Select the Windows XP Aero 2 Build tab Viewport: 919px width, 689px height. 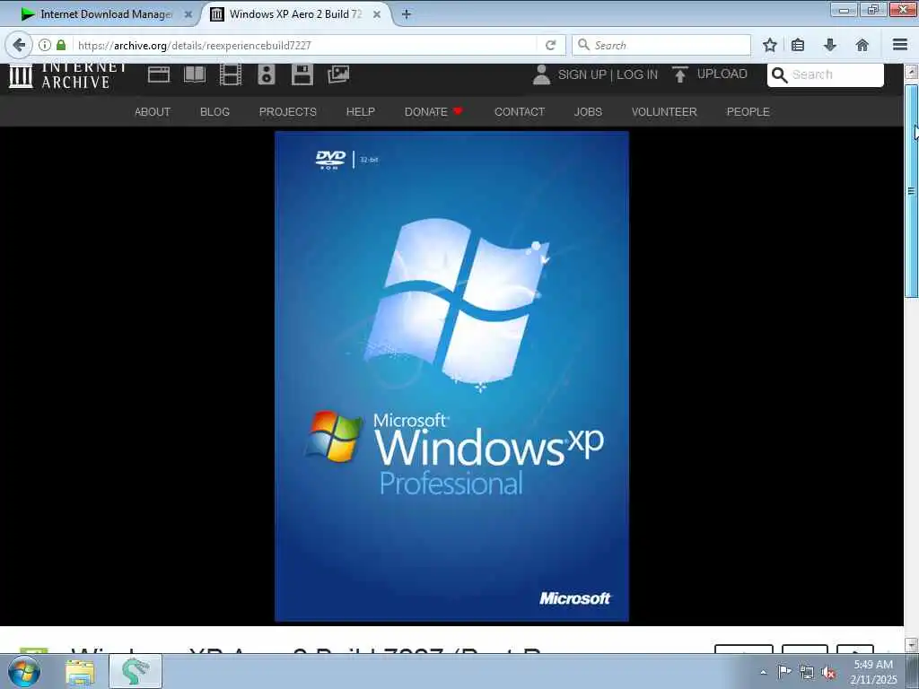coord(296,14)
